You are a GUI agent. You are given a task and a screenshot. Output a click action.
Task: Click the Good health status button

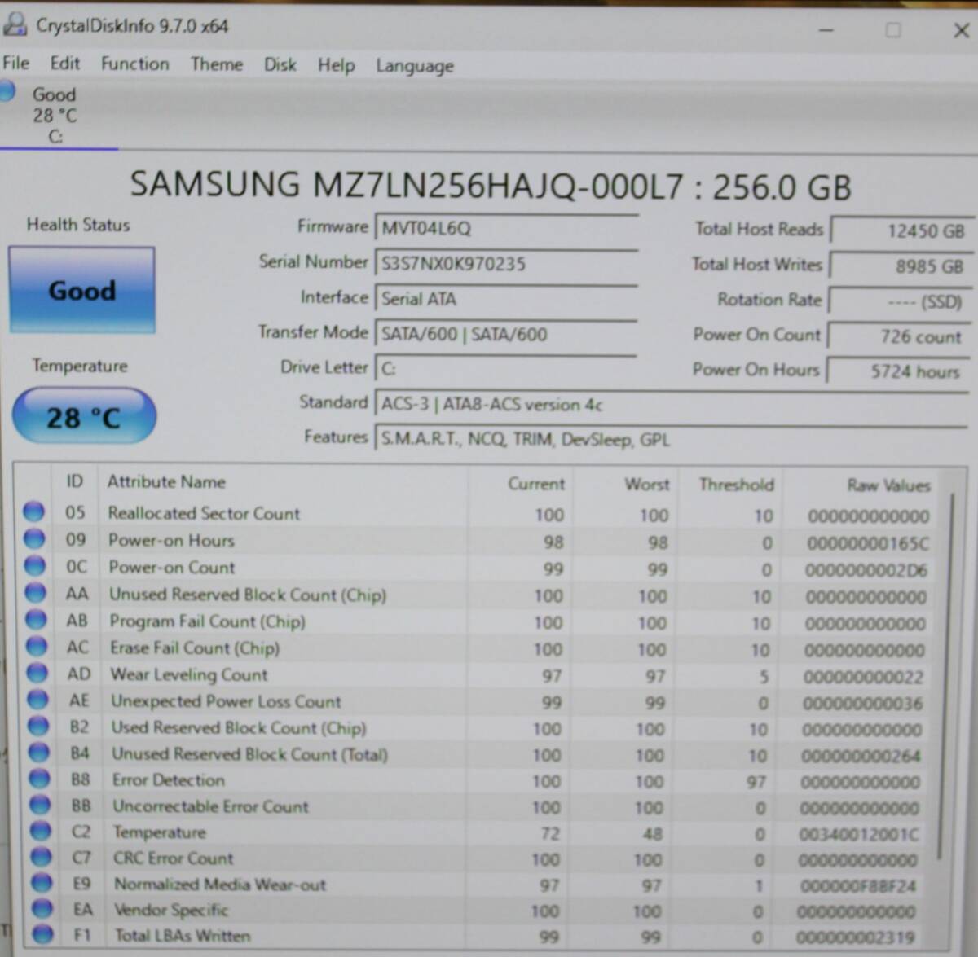pos(81,290)
